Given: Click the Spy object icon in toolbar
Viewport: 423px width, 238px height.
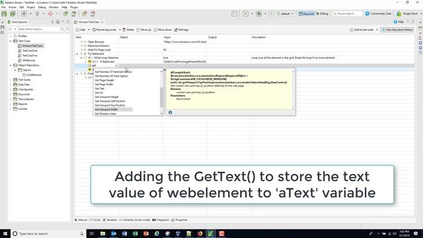Looking at the screenshot, I should pos(37,14).
